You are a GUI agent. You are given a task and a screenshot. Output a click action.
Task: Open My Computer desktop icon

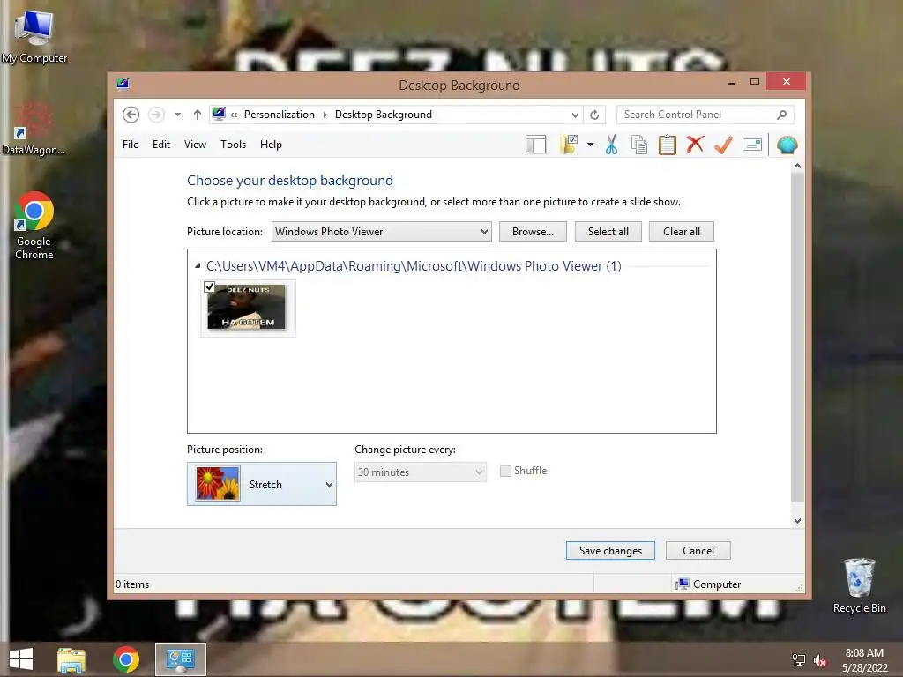pyautogui.click(x=34, y=37)
